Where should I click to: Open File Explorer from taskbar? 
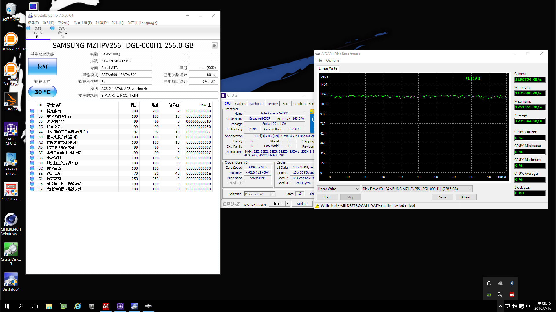(x=49, y=306)
